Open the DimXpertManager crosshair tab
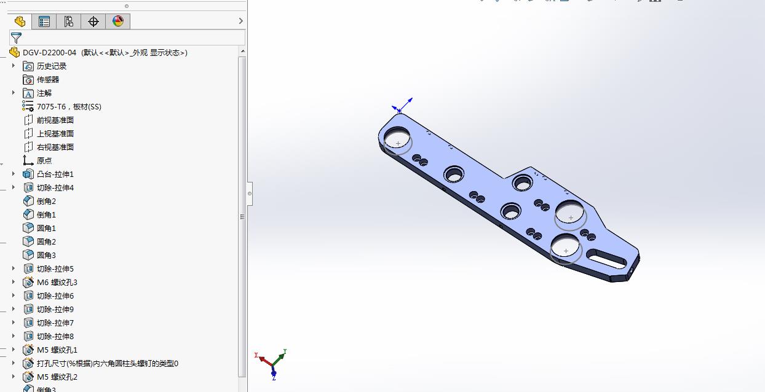 point(93,22)
